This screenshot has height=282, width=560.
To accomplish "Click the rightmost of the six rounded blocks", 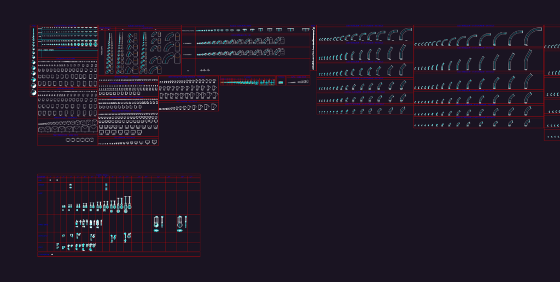I will [91, 140].
